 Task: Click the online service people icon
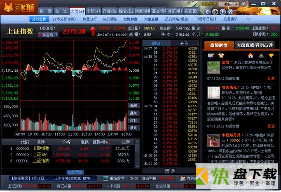tap(183, 178)
